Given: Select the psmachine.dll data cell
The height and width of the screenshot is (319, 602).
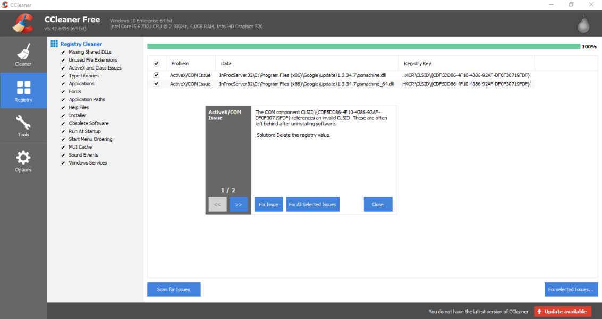Looking at the screenshot, I should [302, 75].
